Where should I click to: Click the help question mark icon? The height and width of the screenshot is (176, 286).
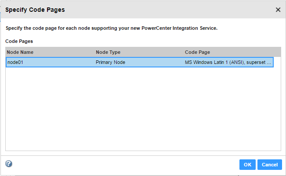click(9, 164)
